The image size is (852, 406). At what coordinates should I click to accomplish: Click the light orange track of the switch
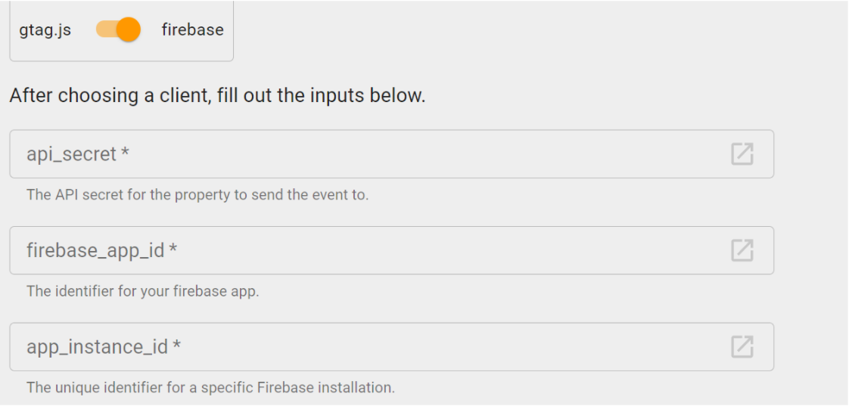click(x=104, y=29)
